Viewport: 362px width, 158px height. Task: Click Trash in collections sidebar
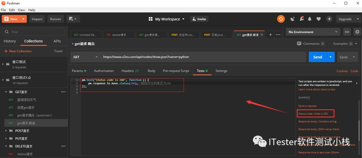58,51
